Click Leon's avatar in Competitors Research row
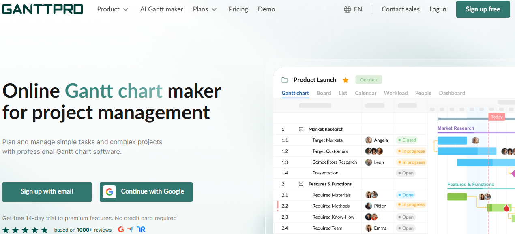Image resolution: width=515 pixels, height=234 pixels. coord(369,162)
